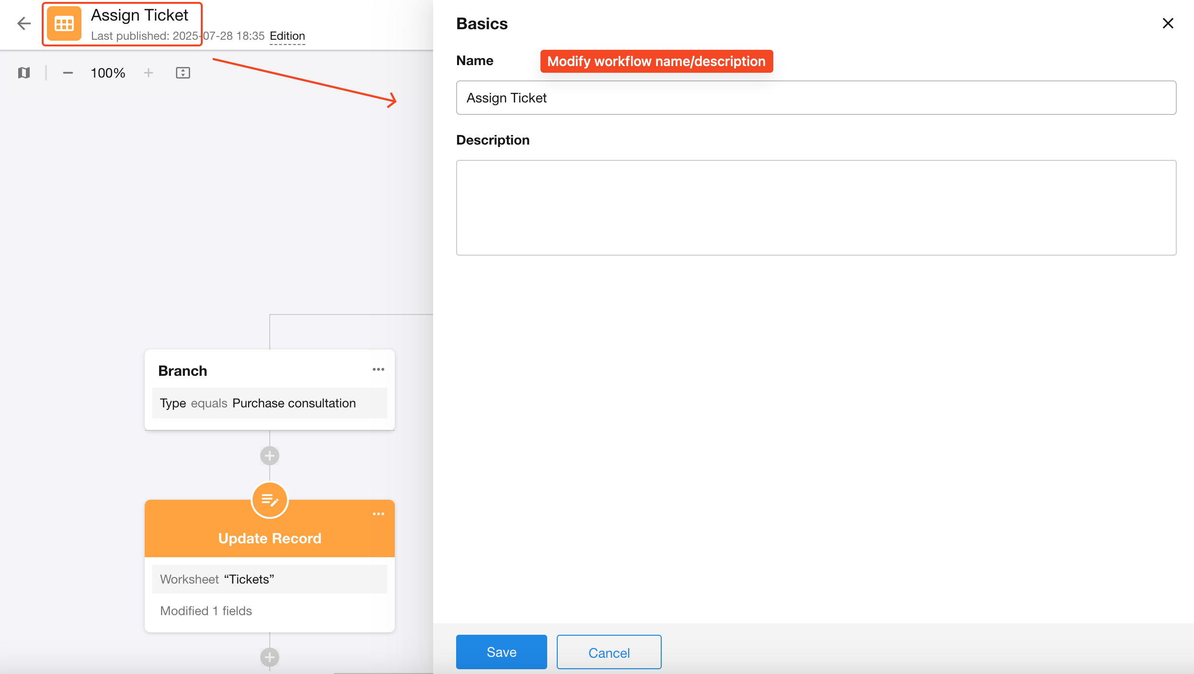This screenshot has width=1194, height=674.
Task: Cancel editing the basics panel
Action: tap(608, 652)
